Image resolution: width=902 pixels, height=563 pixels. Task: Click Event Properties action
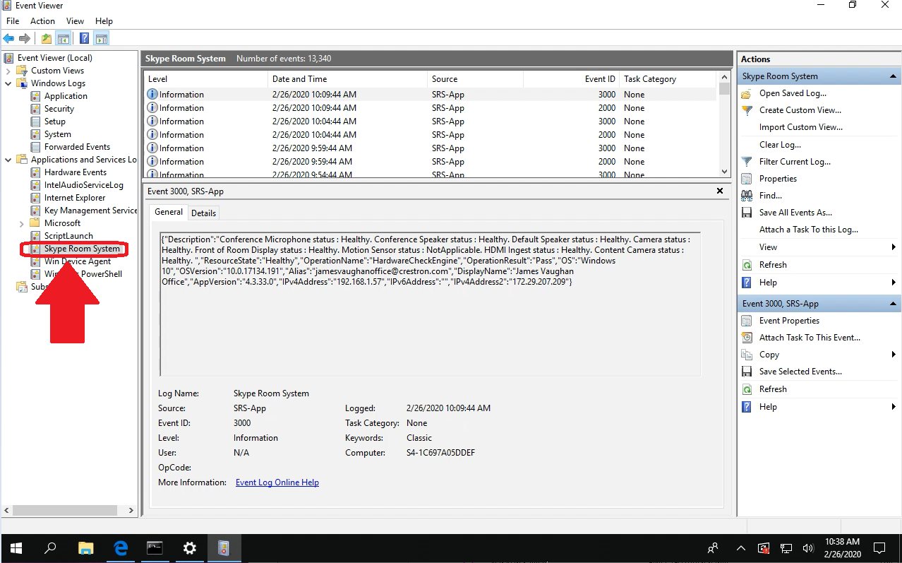(789, 321)
